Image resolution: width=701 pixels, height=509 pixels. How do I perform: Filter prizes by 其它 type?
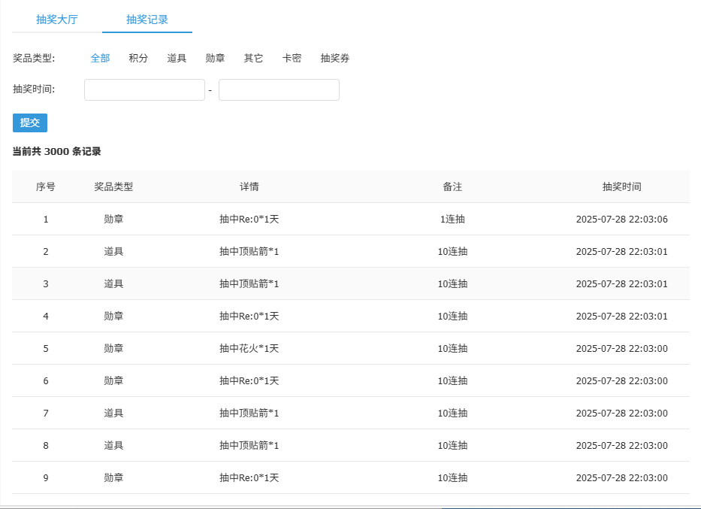click(253, 58)
